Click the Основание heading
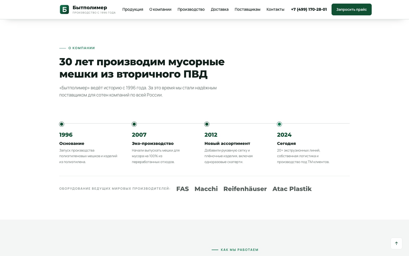The image size is (409, 256). click(x=72, y=143)
